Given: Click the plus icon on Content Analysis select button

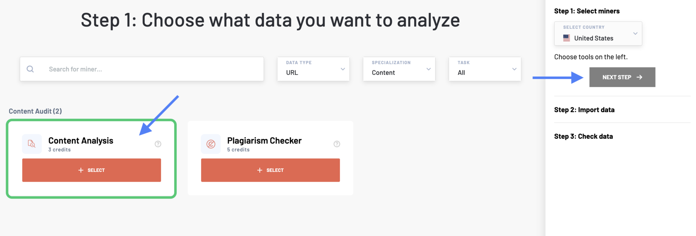Looking at the screenshot, I should 81,170.
